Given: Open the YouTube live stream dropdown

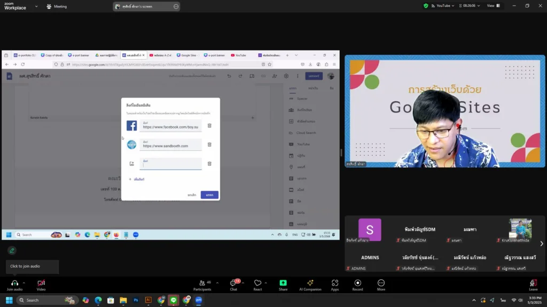Looking at the screenshot, I should click(445, 6).
